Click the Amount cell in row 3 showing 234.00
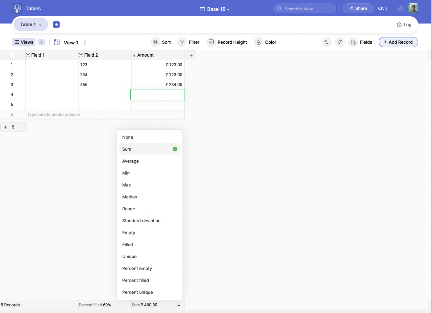This screenshot has width=432, height=313. point(158,85)
